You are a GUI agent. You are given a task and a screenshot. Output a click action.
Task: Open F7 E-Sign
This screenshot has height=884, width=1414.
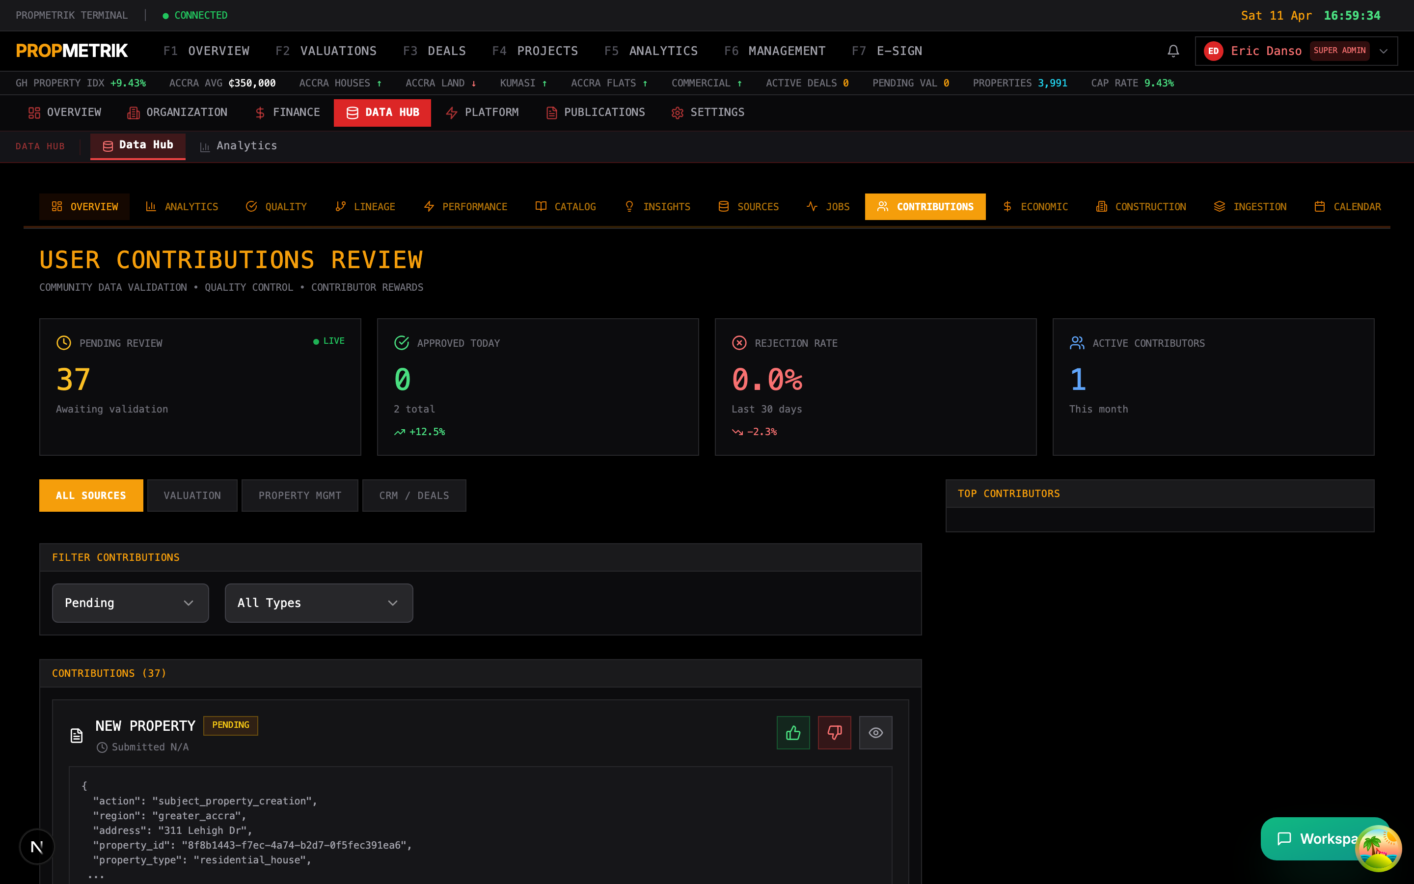[x=886, y=51]
